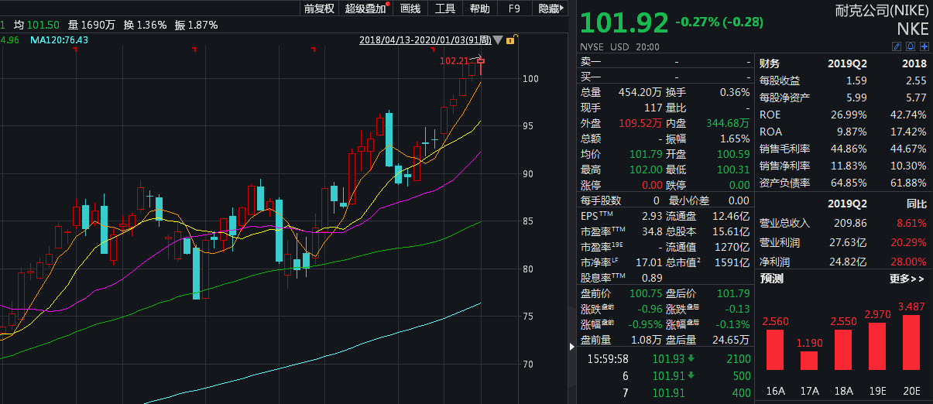Click the 盘后价 value 101.79
The width and height of the screenshot is (933, 404).
pyautogui.click(x=735, y=293)
